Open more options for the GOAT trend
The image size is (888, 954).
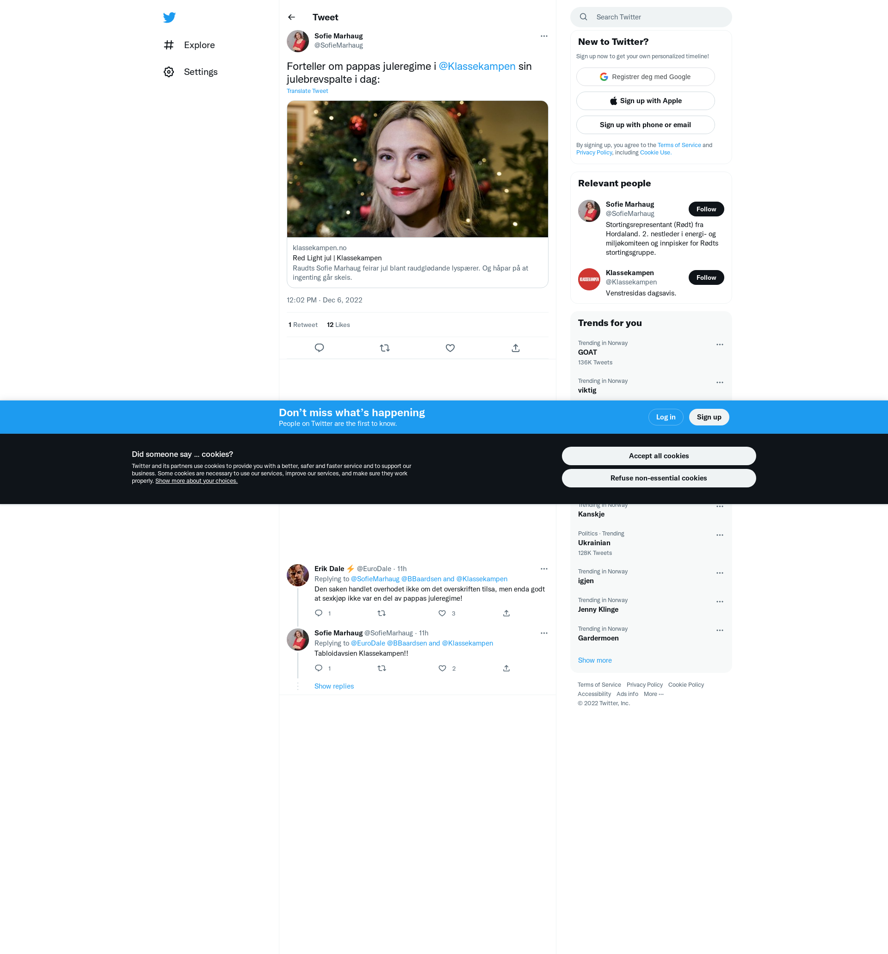pyautogui.click(x=720, y=345)
